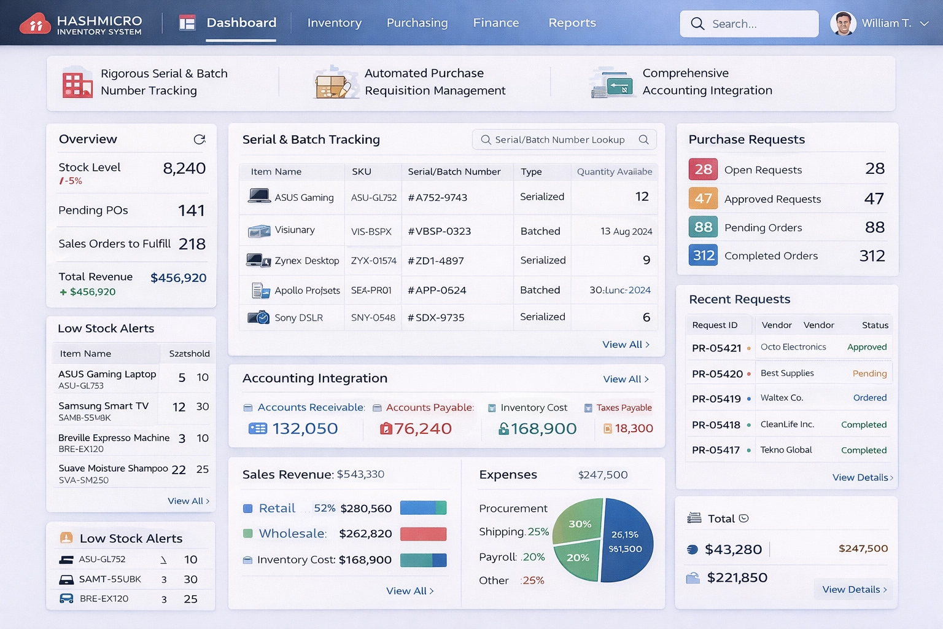
Task: Click the HashMicro logo icon
Action: 35,23
